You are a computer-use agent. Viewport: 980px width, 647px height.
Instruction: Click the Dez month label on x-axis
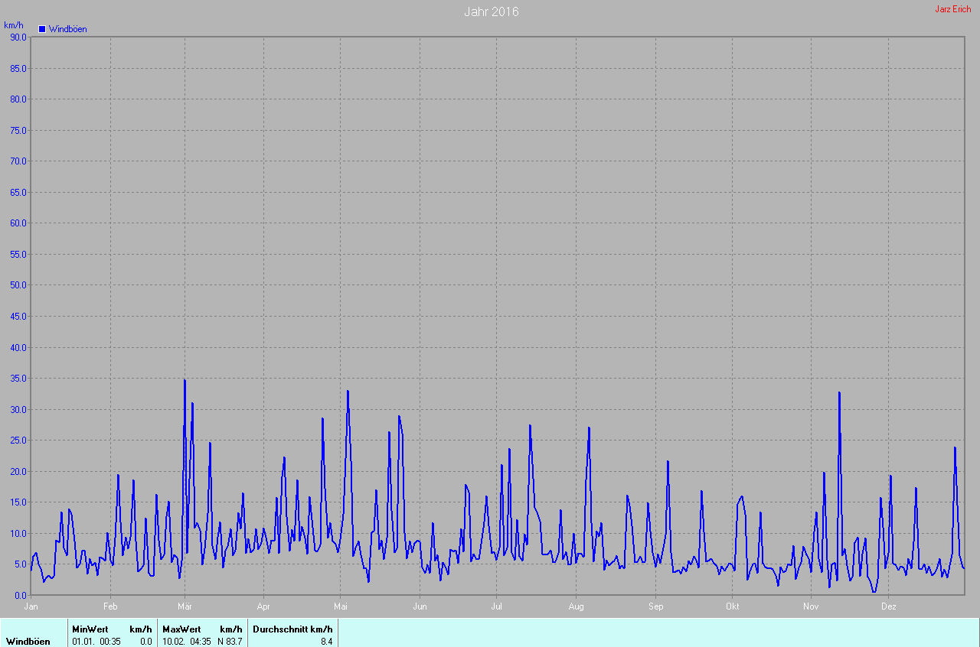click(888, 606)
